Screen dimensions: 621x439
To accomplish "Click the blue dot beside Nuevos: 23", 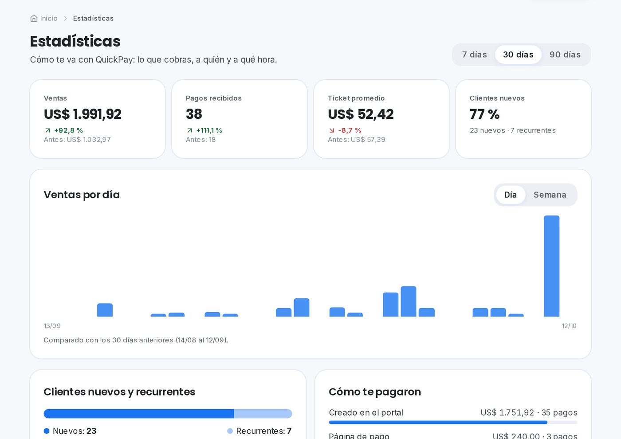I will [x=47, y=431].
